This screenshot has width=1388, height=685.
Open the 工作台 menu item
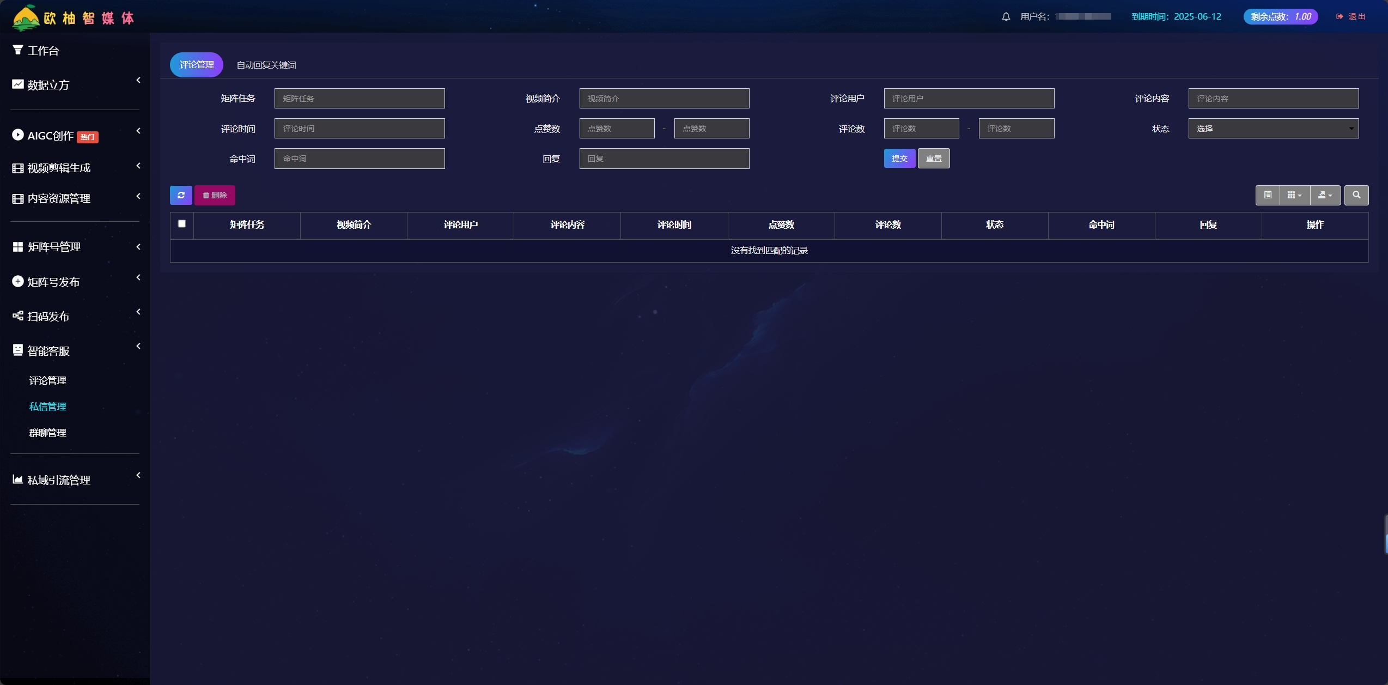[x=44, y=51]
